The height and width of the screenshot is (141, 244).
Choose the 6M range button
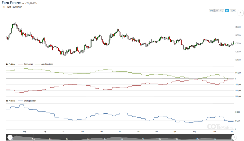coord(222,11)
